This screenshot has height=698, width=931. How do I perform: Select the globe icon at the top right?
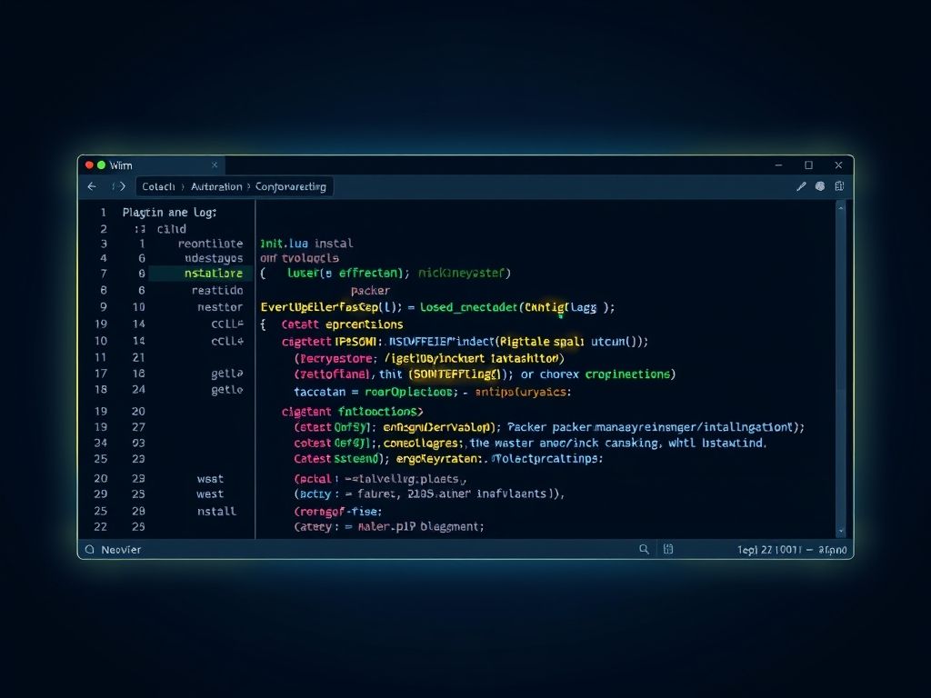[820, 186]
